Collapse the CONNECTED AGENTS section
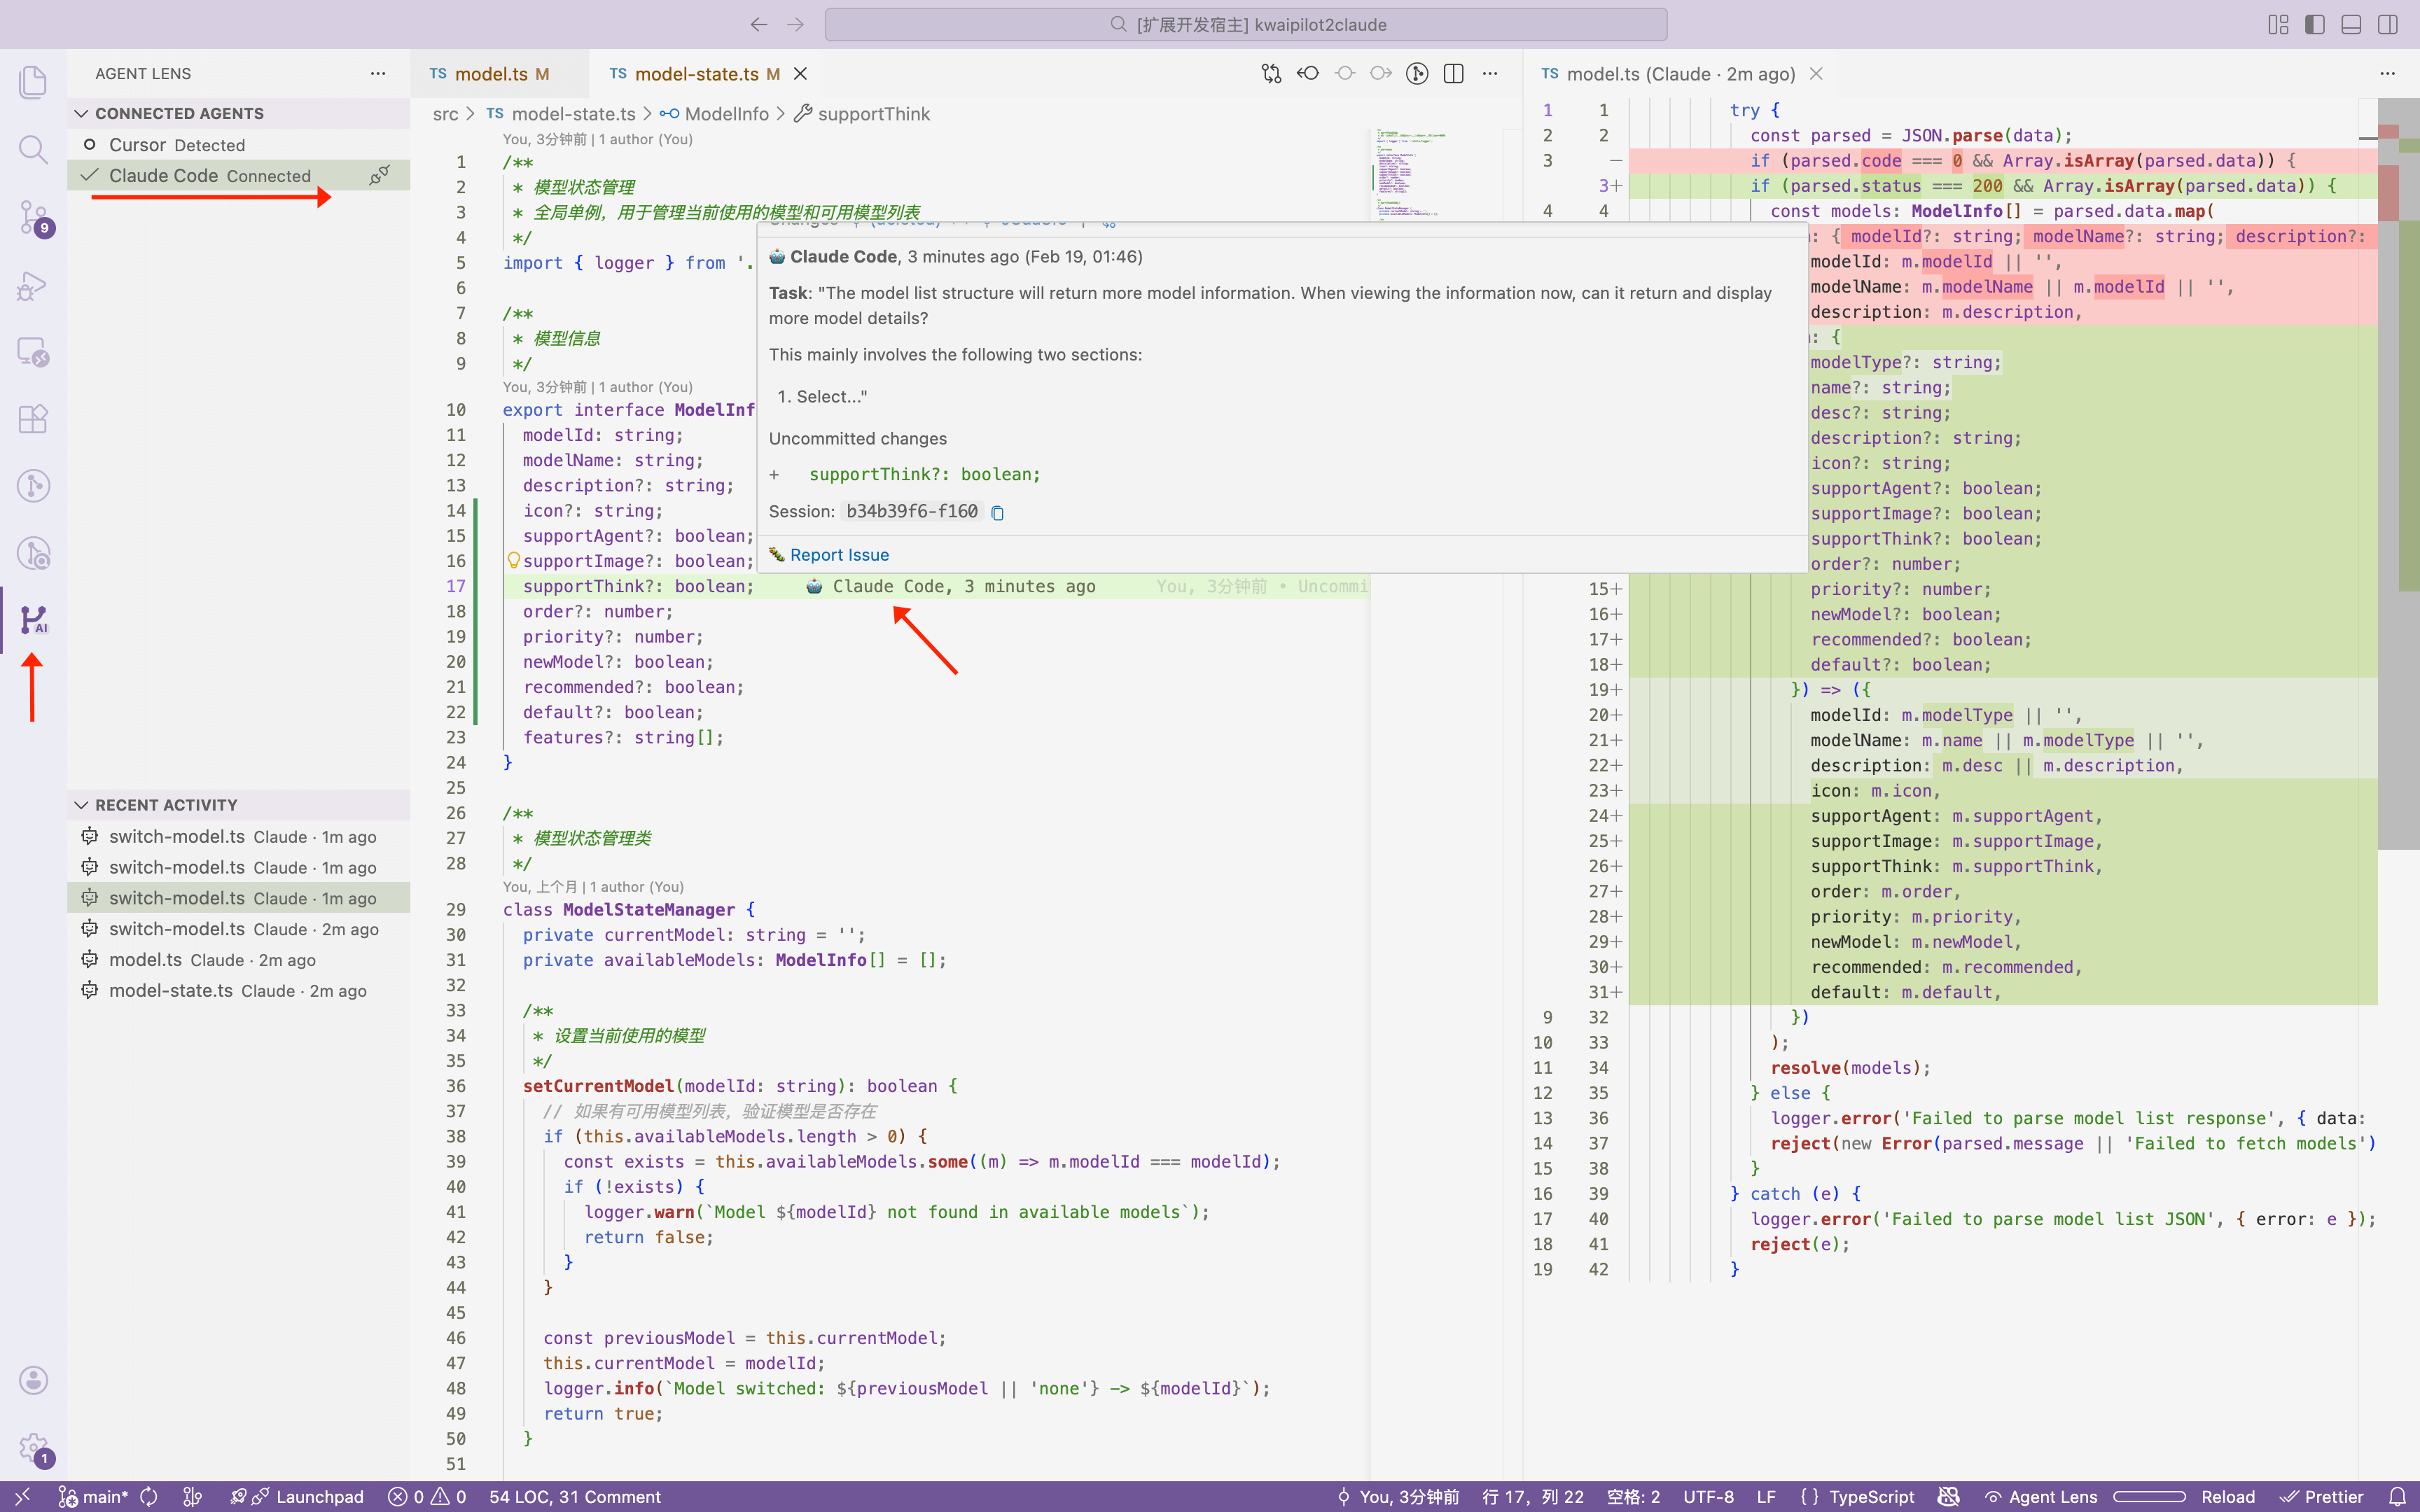Screen dimensions: 2420x1512 pyautogui.click(x=82, y=114)
